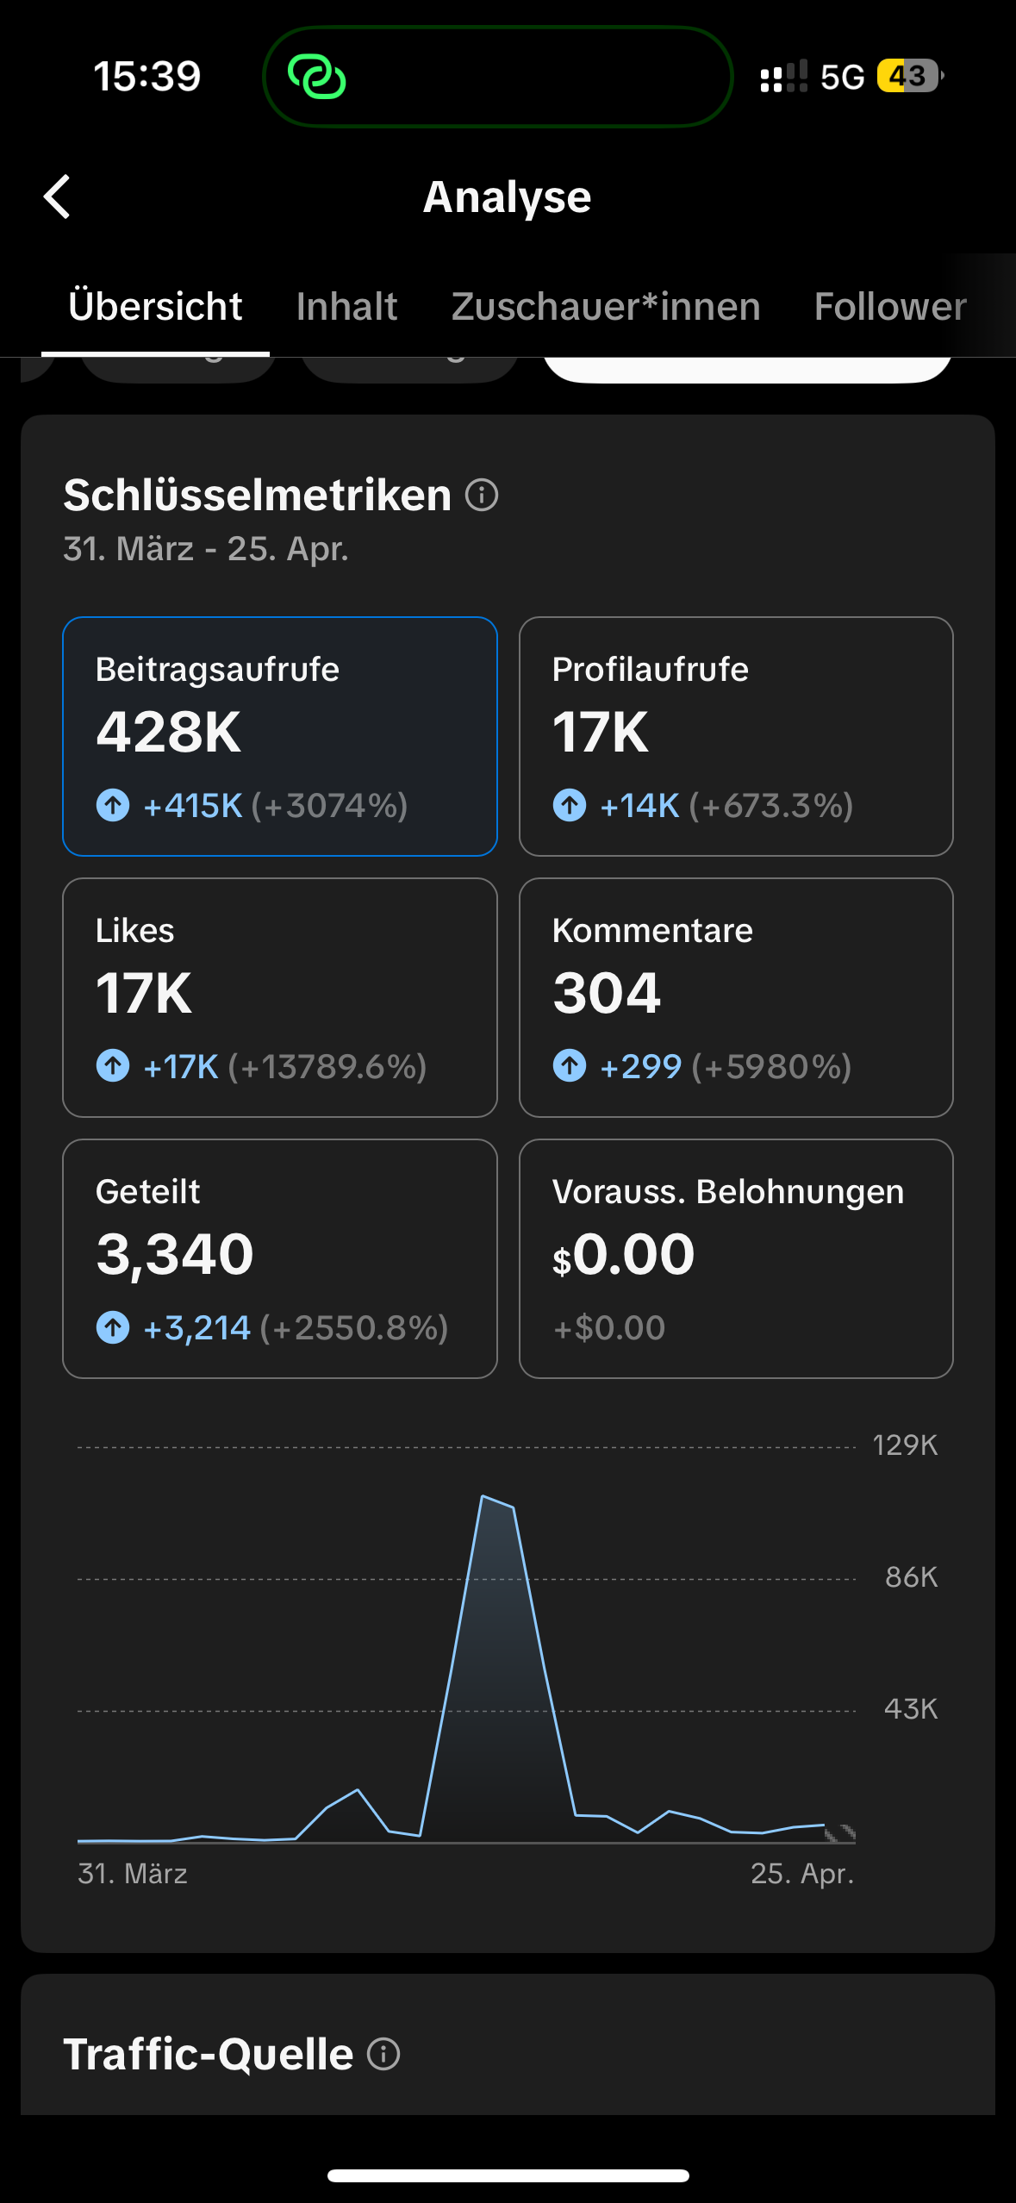Switch to the Zuschauer*innen tab
Image resolution: width=1016 pixels, height=2203 pixels.
pos(606,307)
